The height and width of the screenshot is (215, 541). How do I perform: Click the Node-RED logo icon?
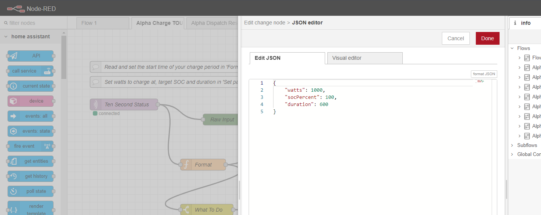tap(16, 8)
